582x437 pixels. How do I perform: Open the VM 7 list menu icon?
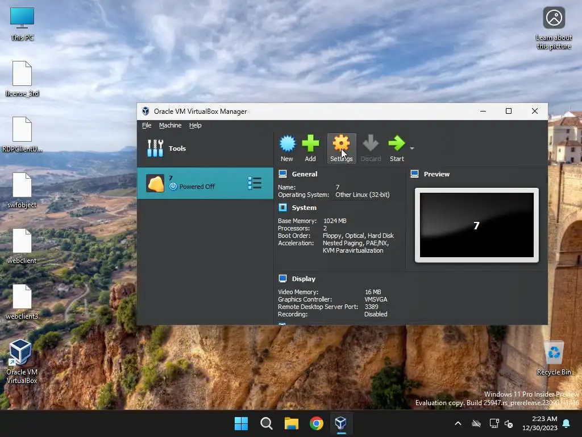click(255, 183)
